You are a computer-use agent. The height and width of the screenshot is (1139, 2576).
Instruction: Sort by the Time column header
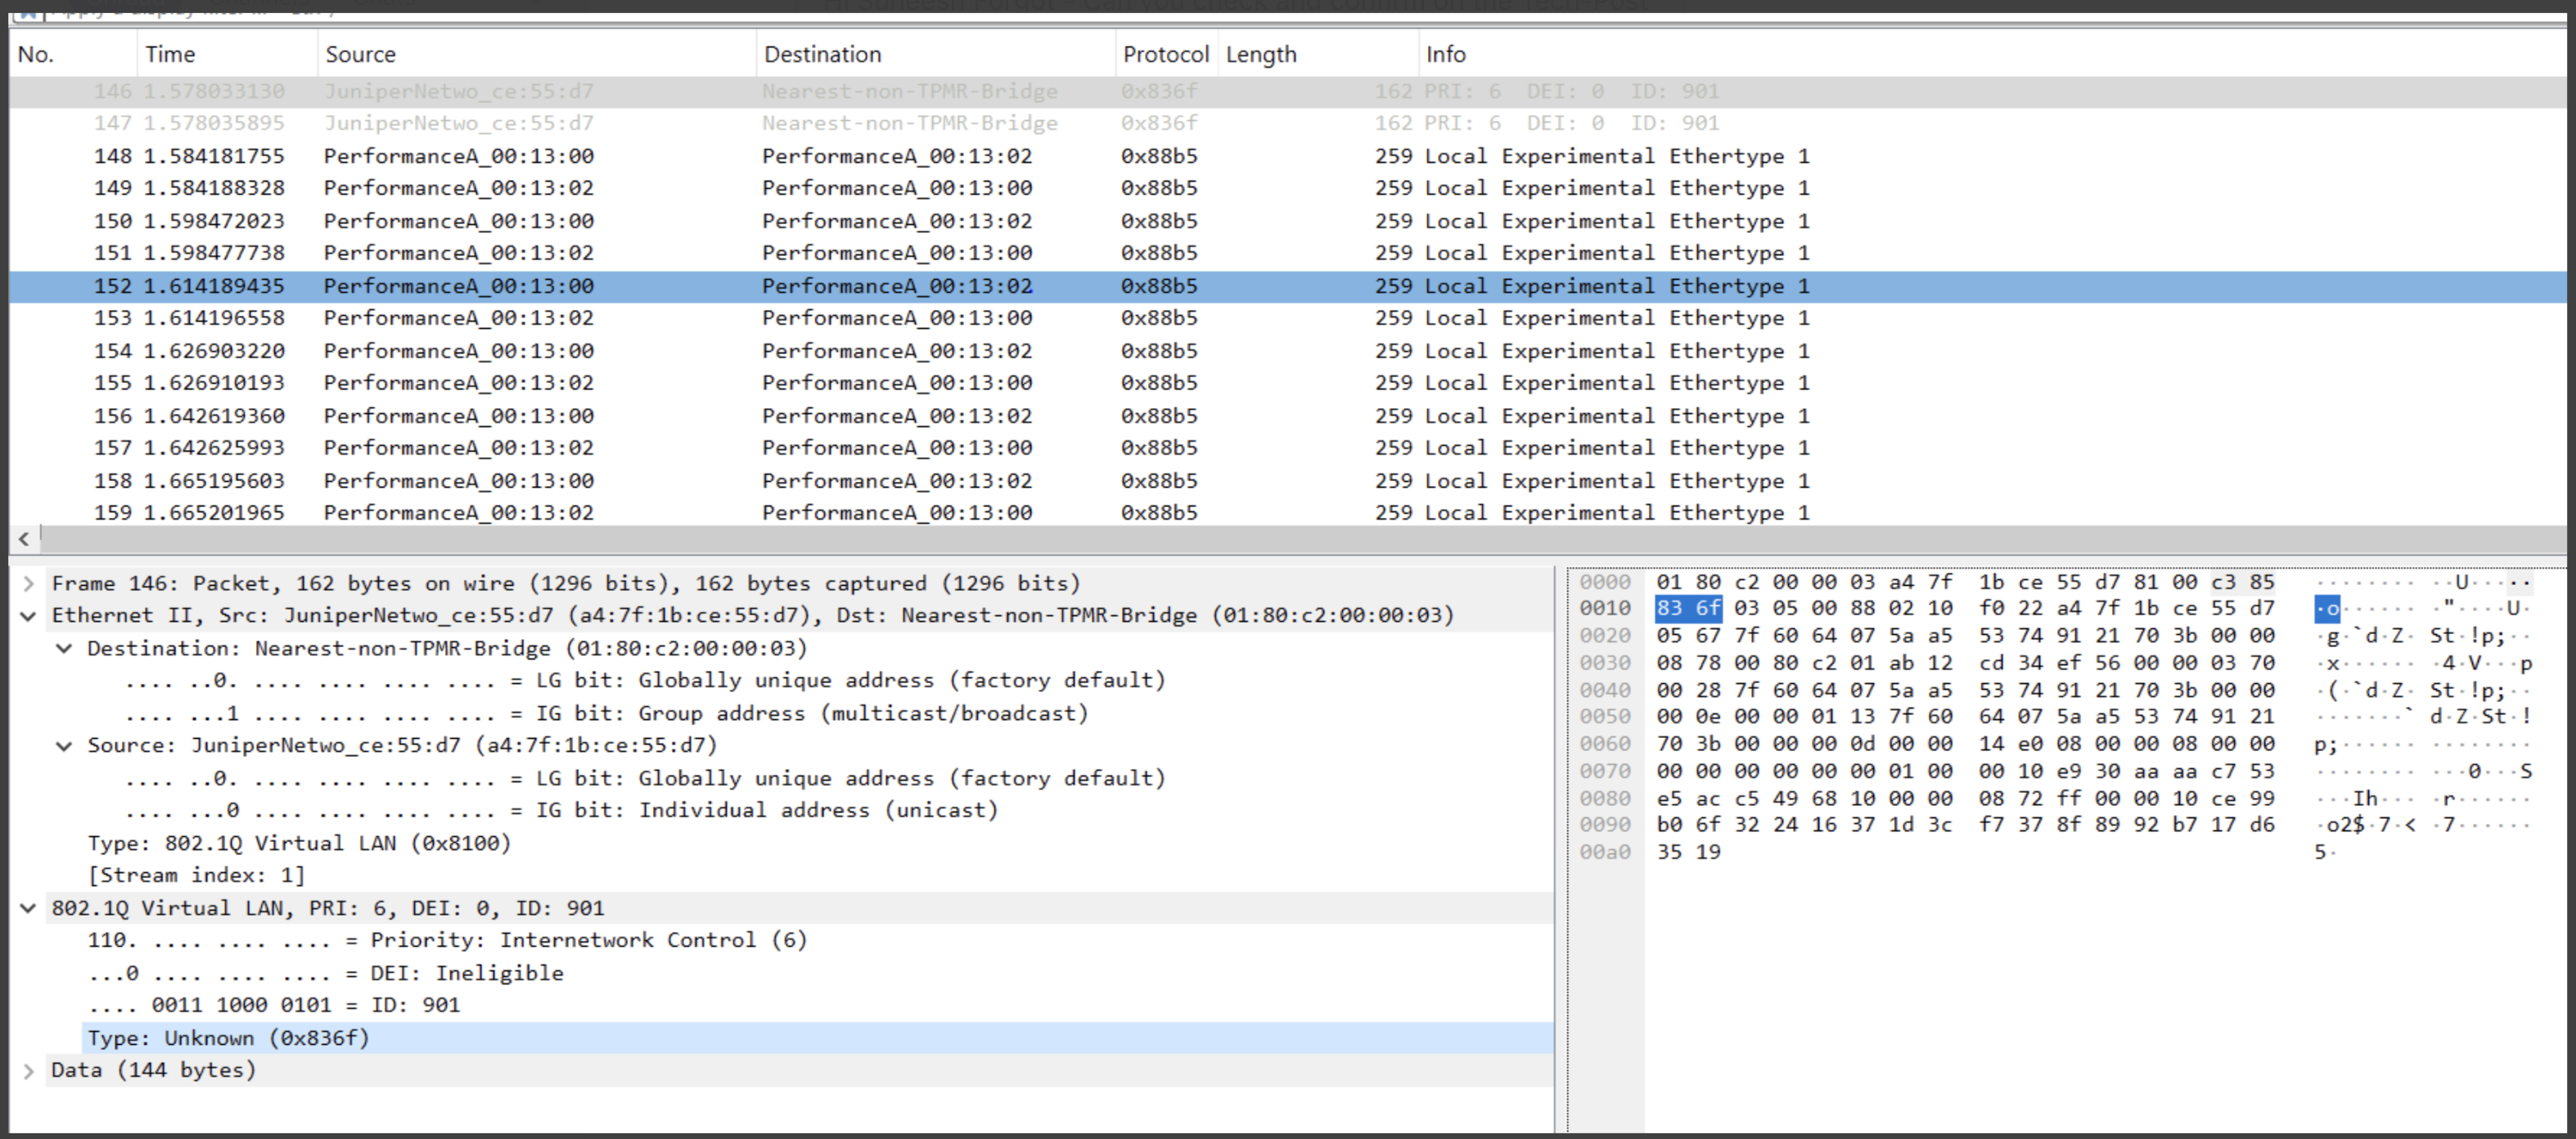tap(227, 54)
